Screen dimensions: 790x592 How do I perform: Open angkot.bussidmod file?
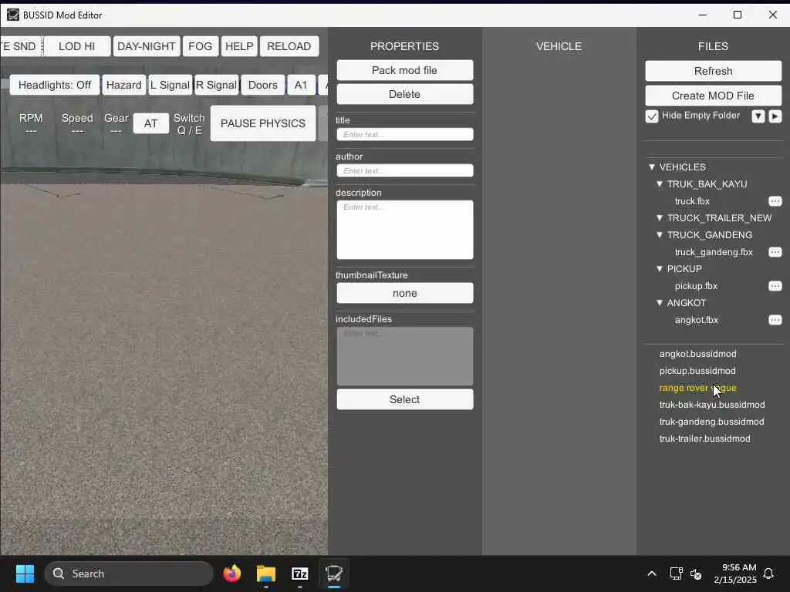(697, 354)
